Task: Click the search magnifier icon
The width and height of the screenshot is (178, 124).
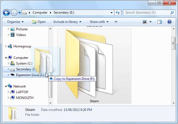Action: (172, 13)
